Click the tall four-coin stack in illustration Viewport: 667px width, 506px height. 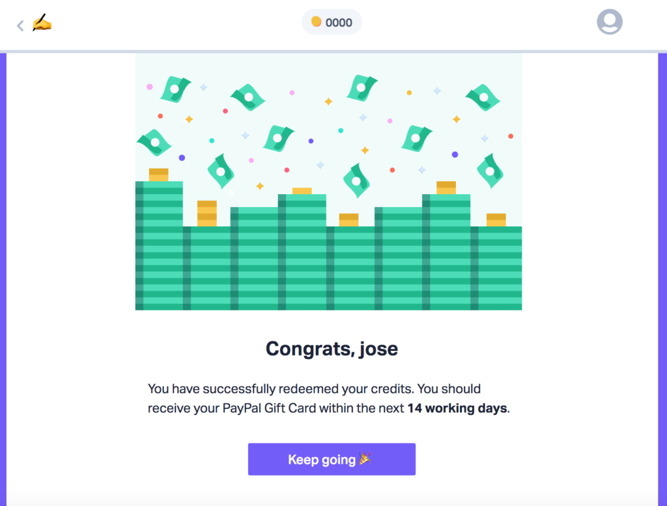click(207, 214)
